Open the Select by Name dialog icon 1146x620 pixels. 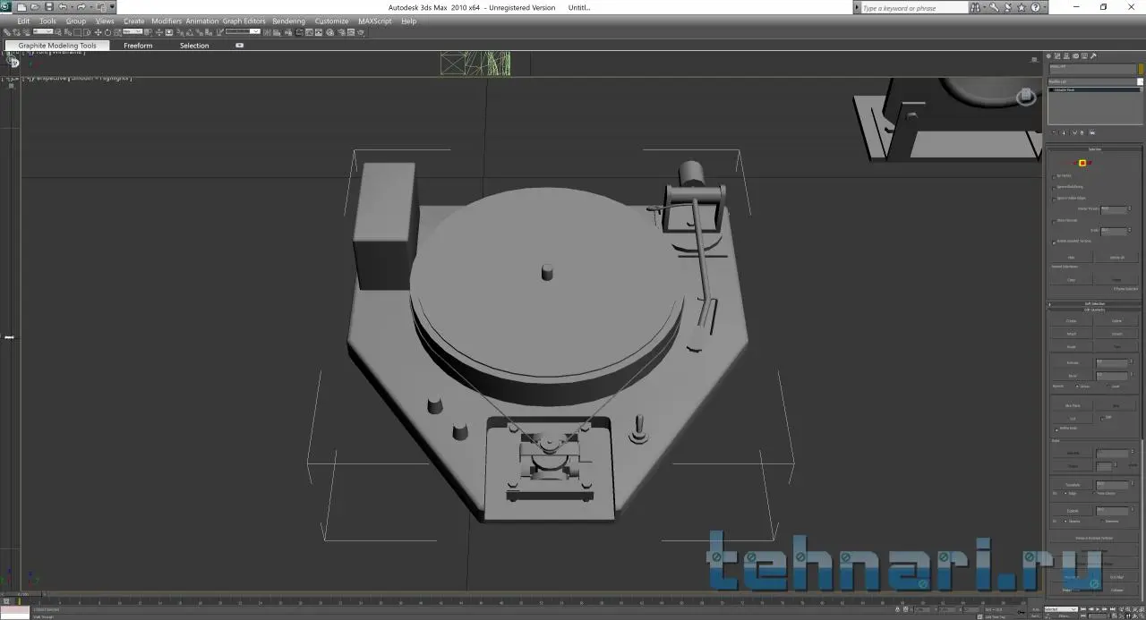click(x=68, y=32)
